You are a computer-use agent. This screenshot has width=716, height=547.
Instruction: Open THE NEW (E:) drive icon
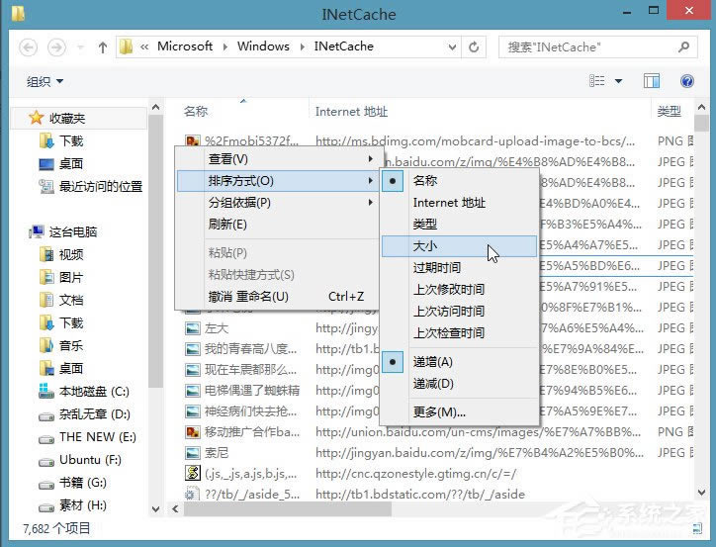pyautogui.click(x=46, y=438)
